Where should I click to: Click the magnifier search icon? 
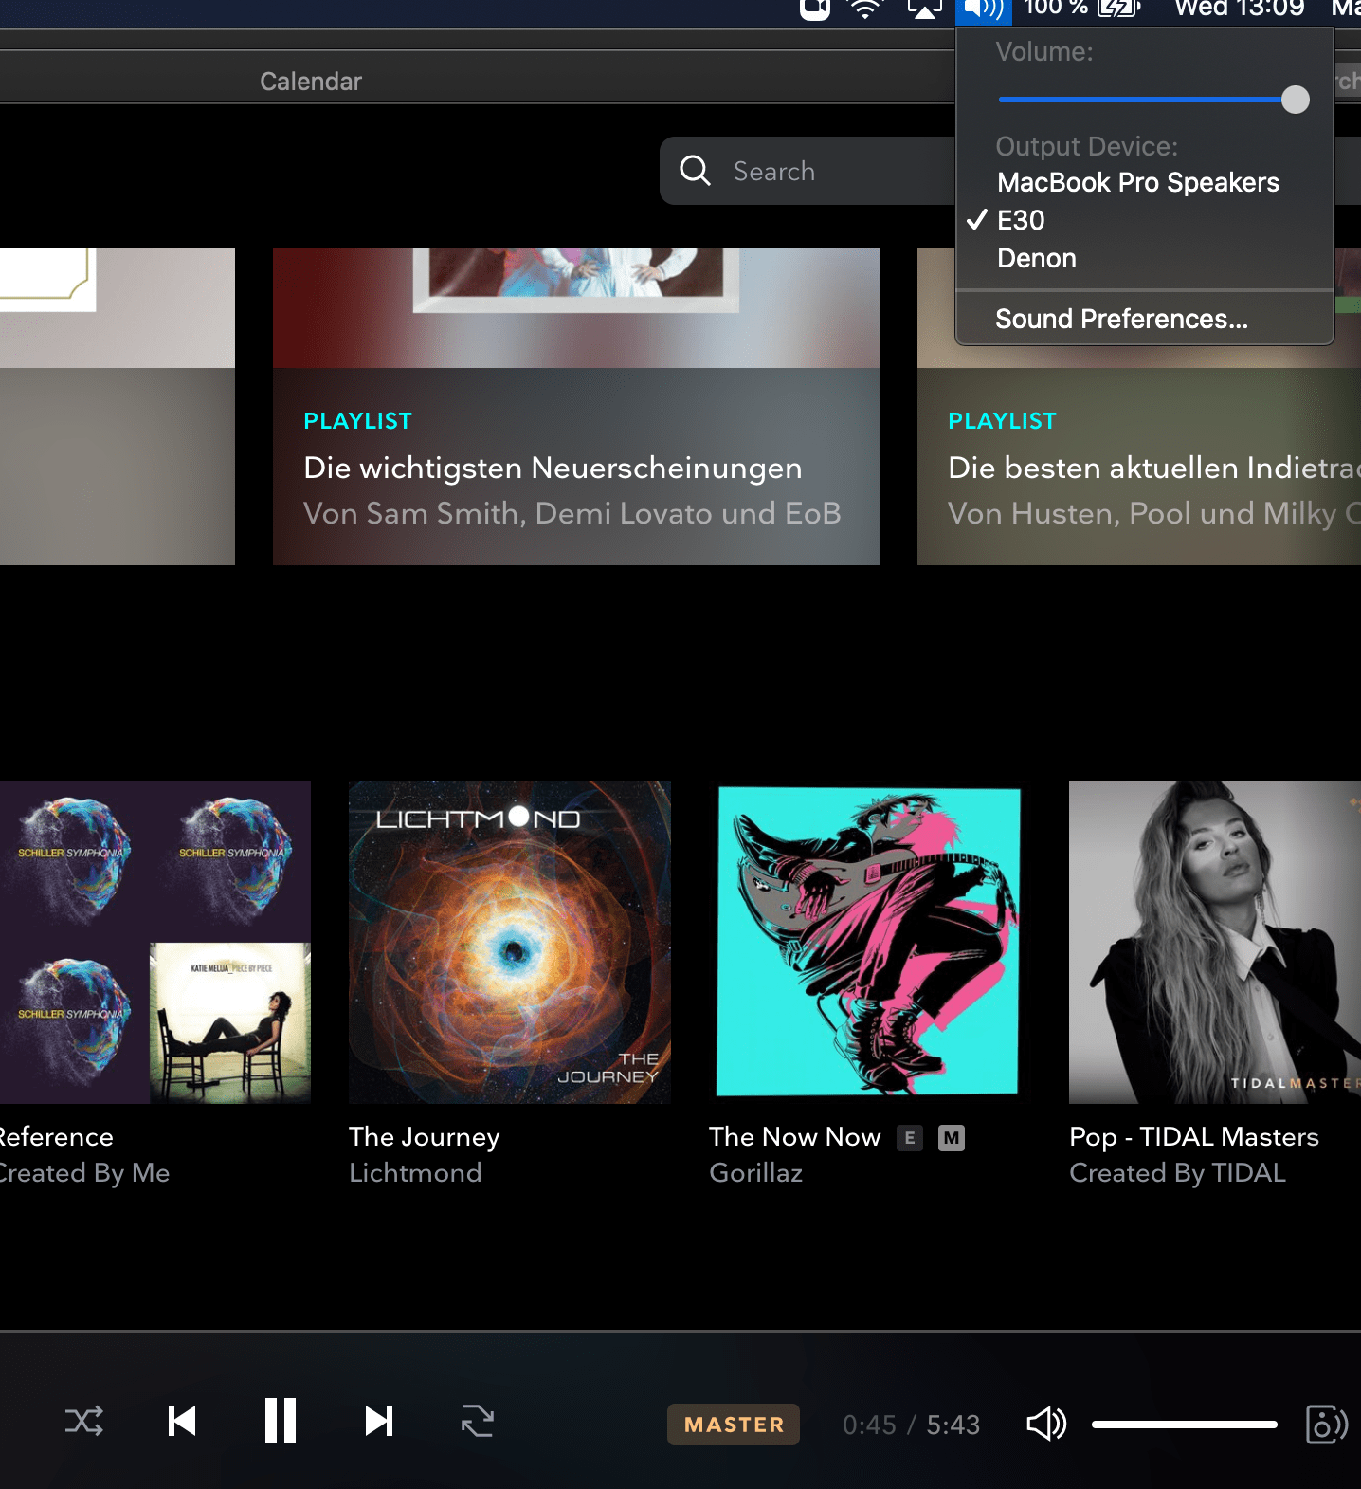coord(696,171)
